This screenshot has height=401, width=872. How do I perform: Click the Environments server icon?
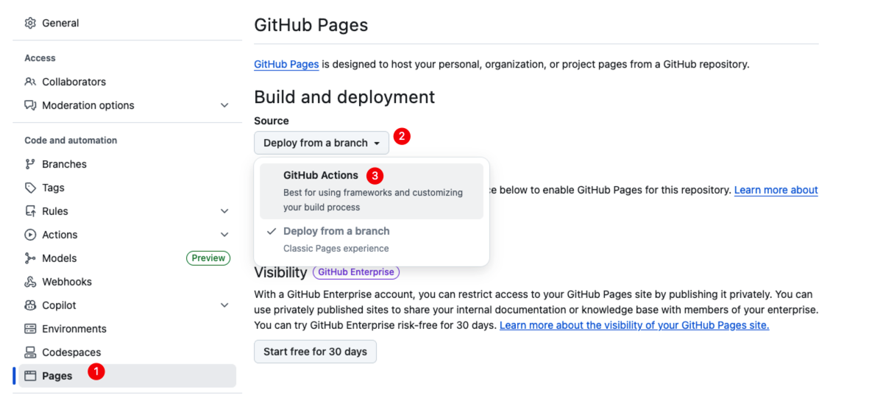coord(30,329)
